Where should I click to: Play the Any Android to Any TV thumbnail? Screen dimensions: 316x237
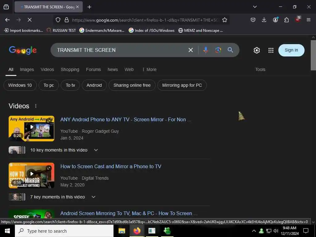point(31,128)
